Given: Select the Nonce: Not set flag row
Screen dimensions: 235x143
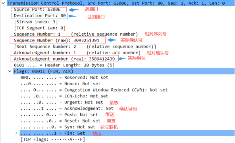Looking at the screenshot, I should click(x=61, y=84).
